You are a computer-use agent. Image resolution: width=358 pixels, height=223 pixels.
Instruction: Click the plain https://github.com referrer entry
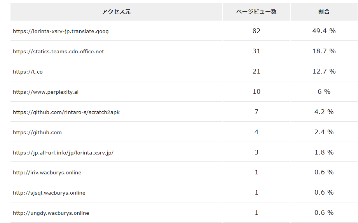[37, 132]
